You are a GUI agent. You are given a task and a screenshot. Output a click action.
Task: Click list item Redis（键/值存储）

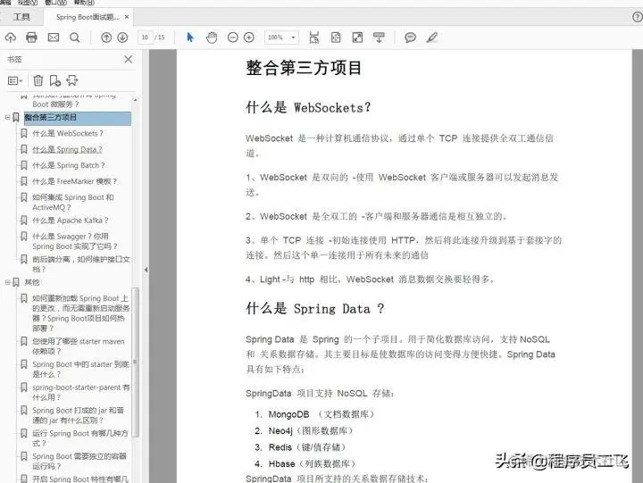307,447
